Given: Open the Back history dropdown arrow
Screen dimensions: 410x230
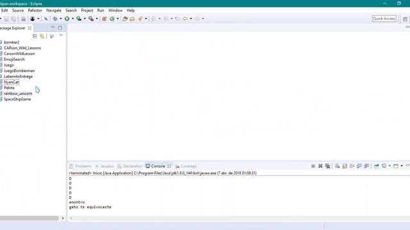Looking at the screenshot, I should (191, 19).
